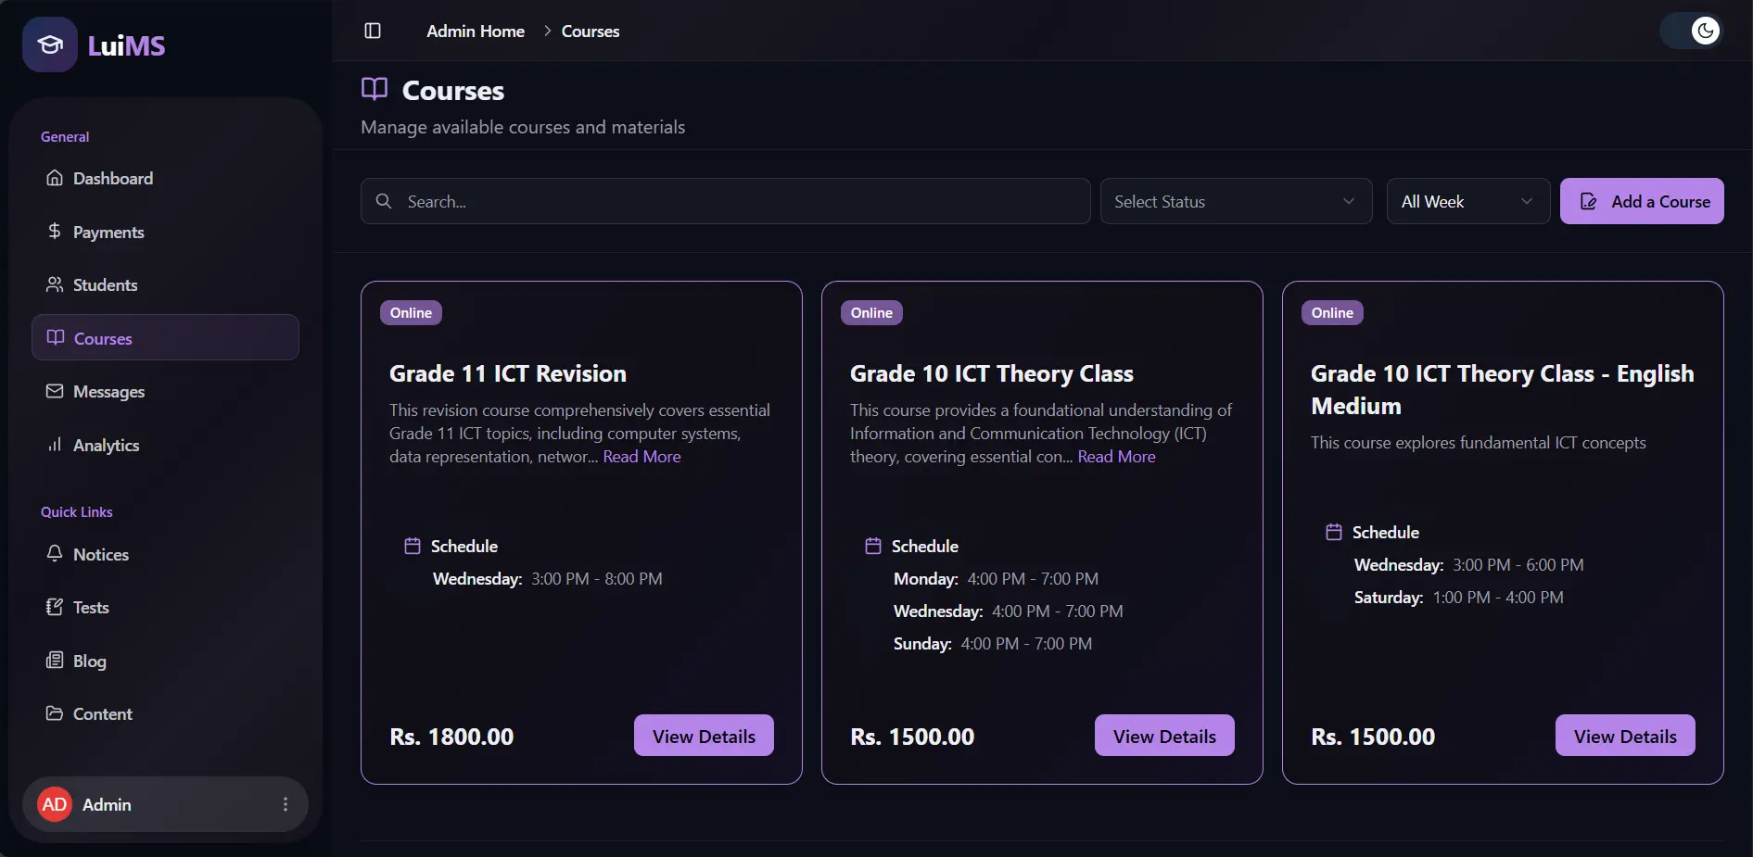The height and width of the screenshot is (857, 1753).
Task: Click the Payments dollar sign icon
Action: tap(55, 232)
